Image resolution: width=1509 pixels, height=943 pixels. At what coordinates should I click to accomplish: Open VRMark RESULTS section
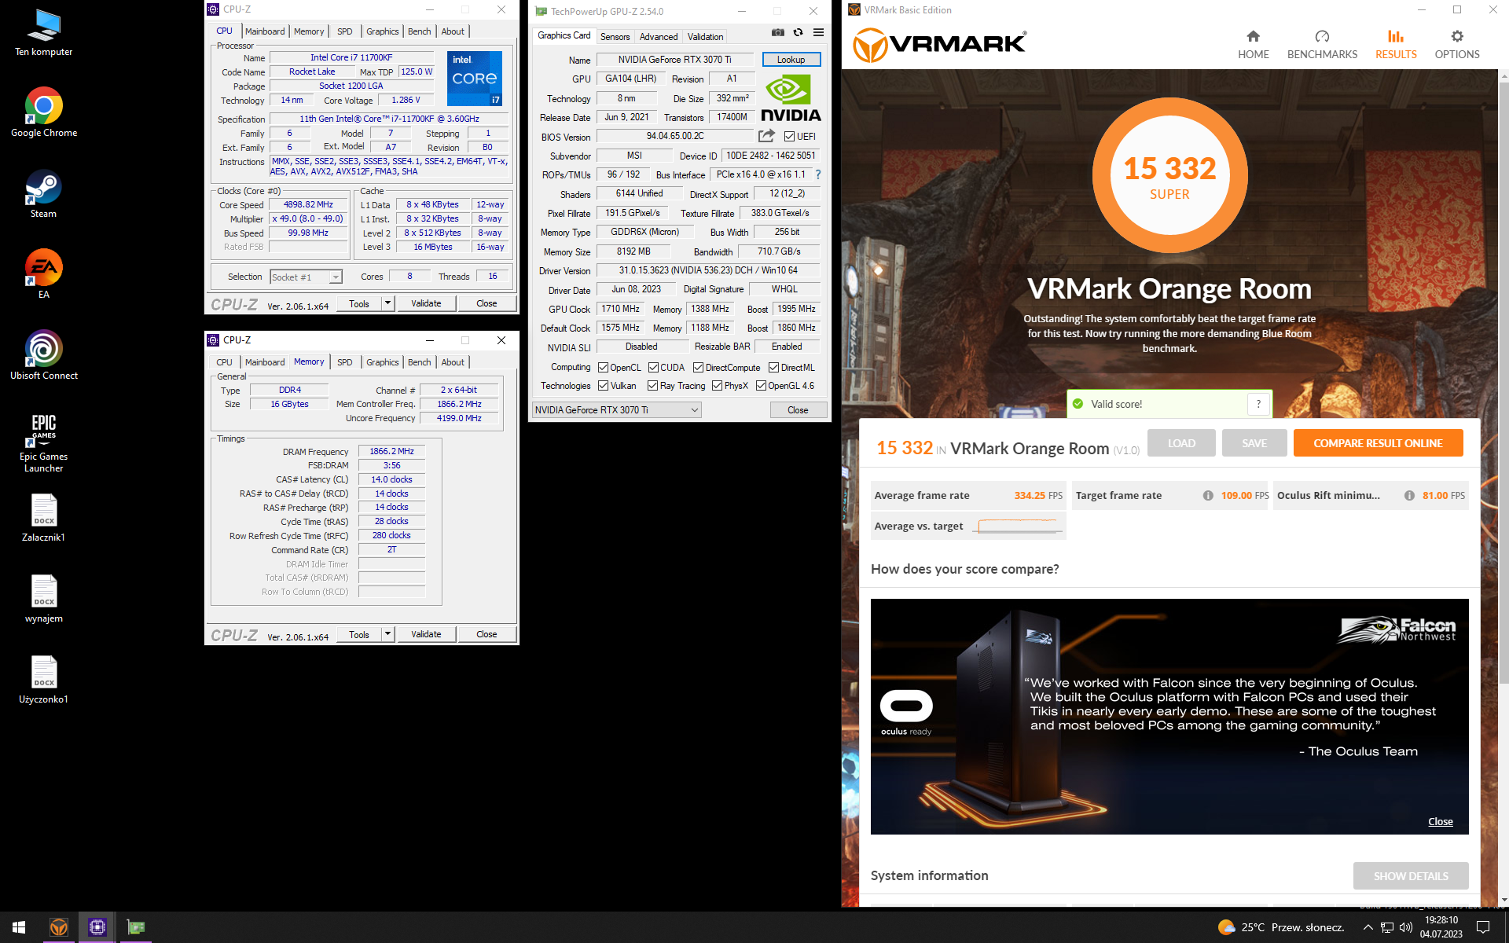(x=1396, y=45)
